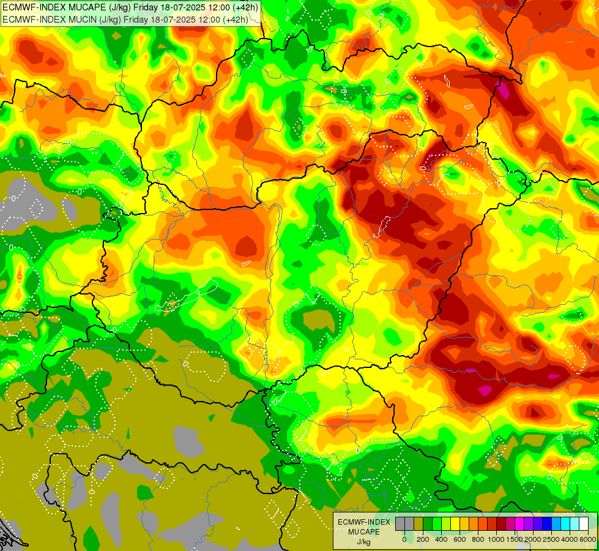Screen dimensions: 599x551
Task: Click the legend scale value 600
Action: pos(459,539)
